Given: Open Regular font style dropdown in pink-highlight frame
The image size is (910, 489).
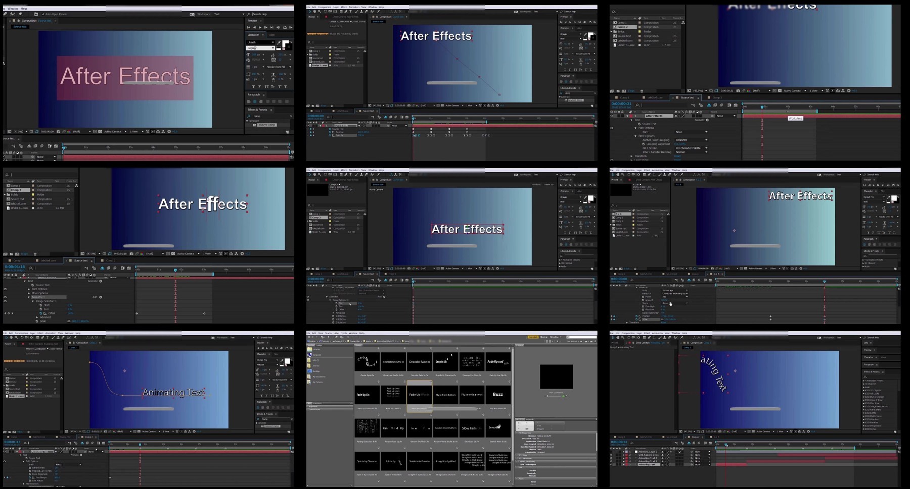Looking at the screenshot, I should 260,48.
